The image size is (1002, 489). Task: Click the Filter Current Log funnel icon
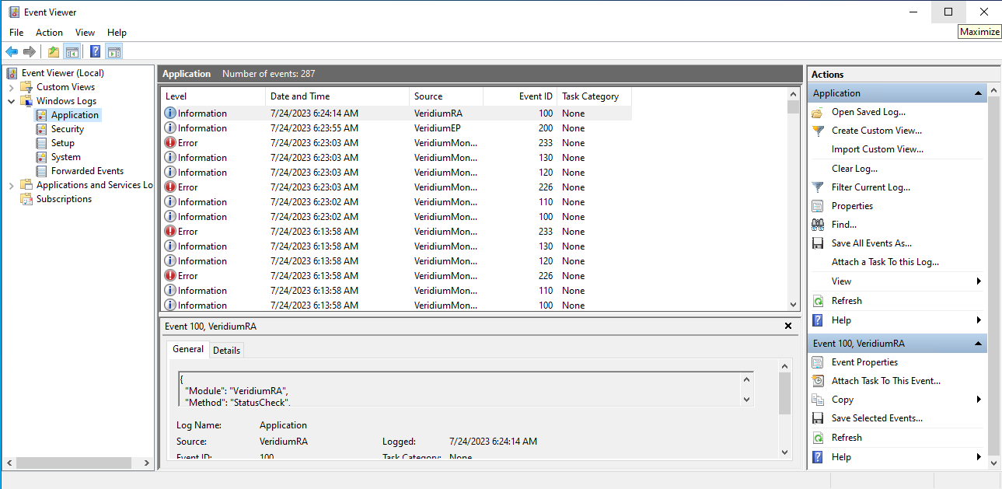click(x=818, y=187)
